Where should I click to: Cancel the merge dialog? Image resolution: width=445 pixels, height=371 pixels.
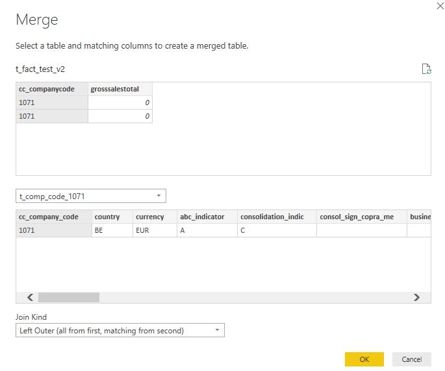click(412, 359)
